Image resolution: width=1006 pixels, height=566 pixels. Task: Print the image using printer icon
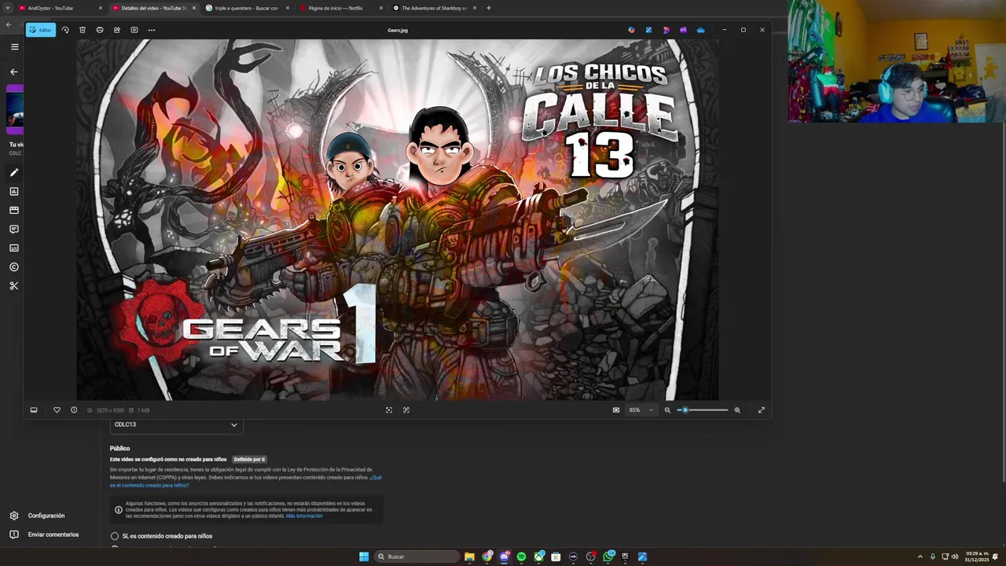click(x=100, y=30)
